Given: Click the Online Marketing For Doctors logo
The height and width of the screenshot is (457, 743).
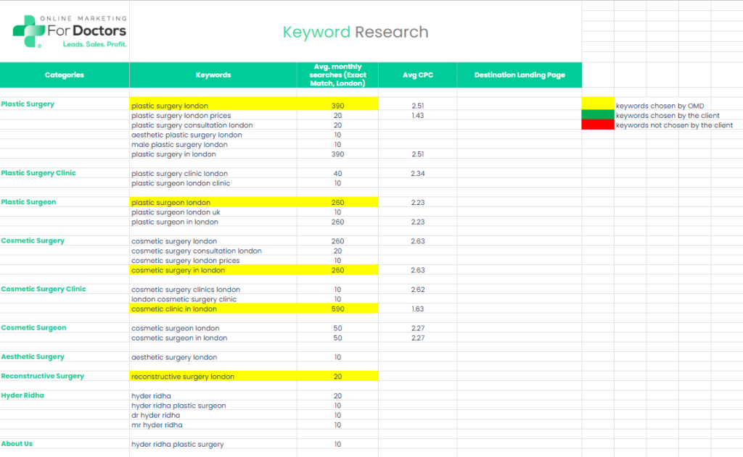Looking at the screenshot, I should tap(70, 31).
